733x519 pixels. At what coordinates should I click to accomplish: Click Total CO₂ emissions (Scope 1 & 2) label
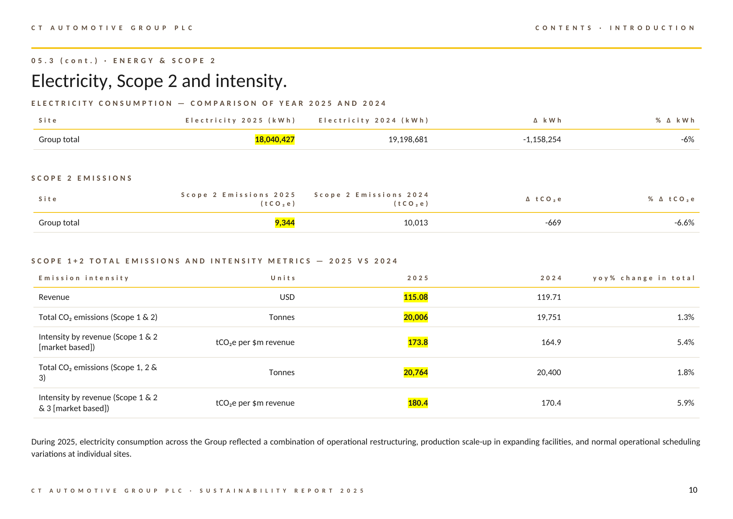98,317
